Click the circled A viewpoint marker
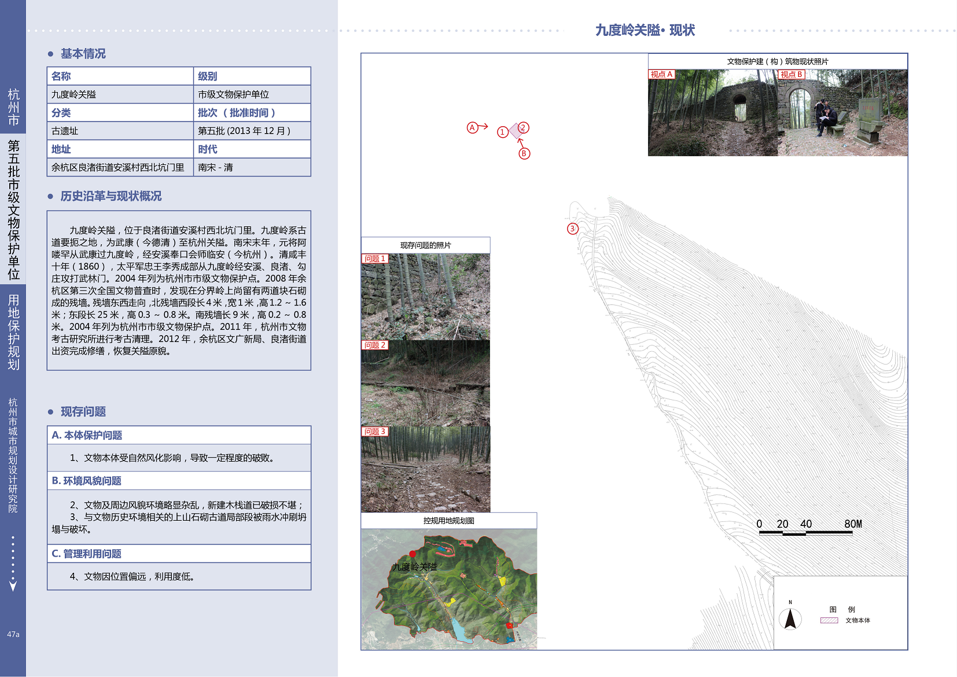Screen dimensions: 957x677 pyautogui.click(x=472, y=127)
